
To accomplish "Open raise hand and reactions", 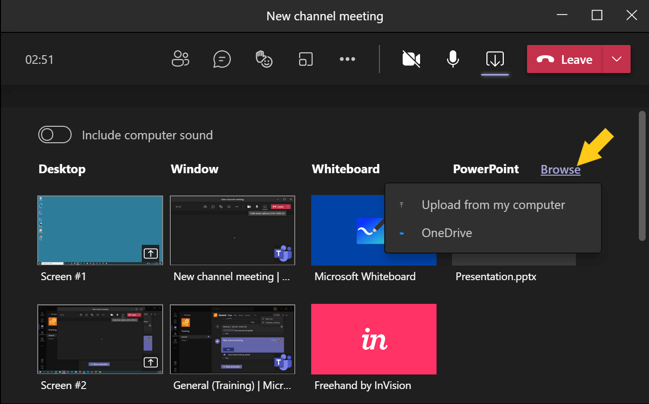I will tap(264, 60).
